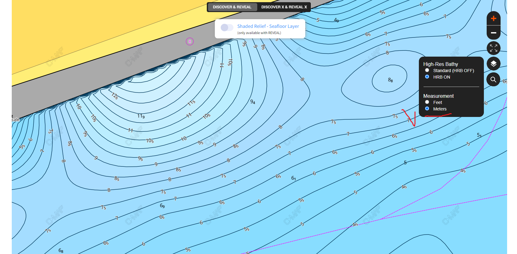Switch to DISCOVER X & REVEAL X tab
Viewport: 517px width, 254px height.
point(284,7)
